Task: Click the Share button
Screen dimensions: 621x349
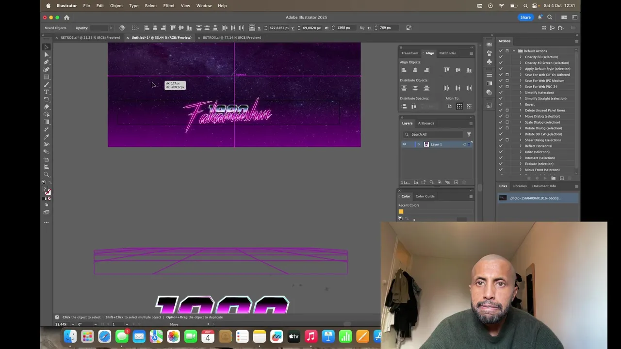Action: pos(525,17)
